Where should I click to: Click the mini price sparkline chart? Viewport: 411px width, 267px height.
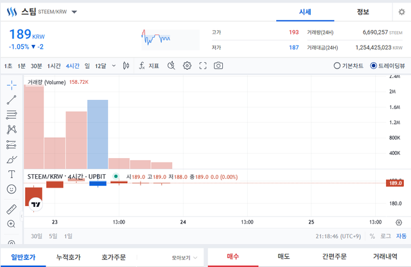pos(170,40)
